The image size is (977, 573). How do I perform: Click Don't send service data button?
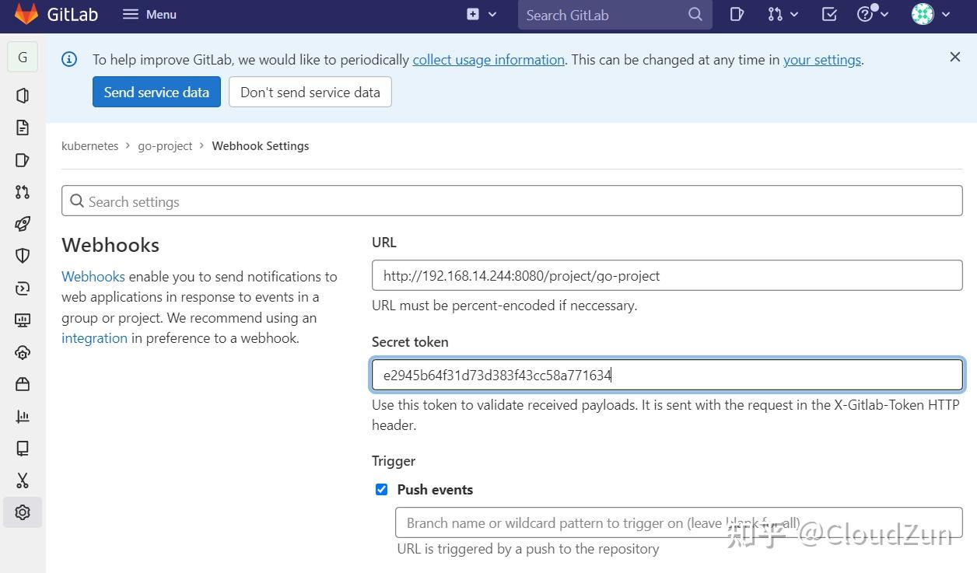click(x=310, y=92)
